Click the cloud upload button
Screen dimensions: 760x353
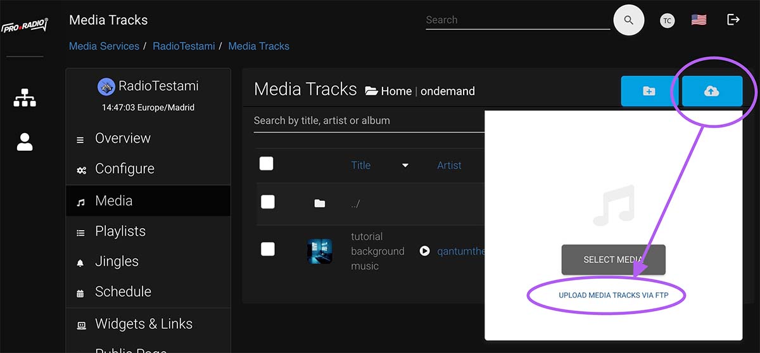click(712, 91)
